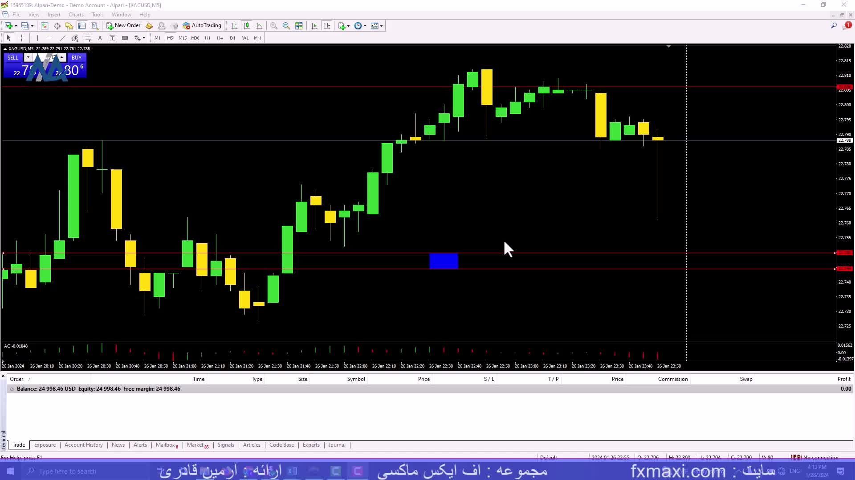Click the New Order button

coord(123,26)
